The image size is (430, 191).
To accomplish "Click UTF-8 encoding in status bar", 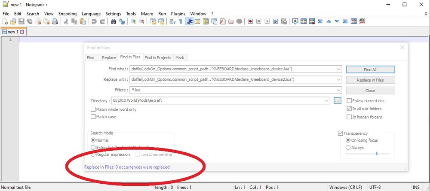I will [375, 188].
